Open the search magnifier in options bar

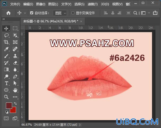(135, 13)
